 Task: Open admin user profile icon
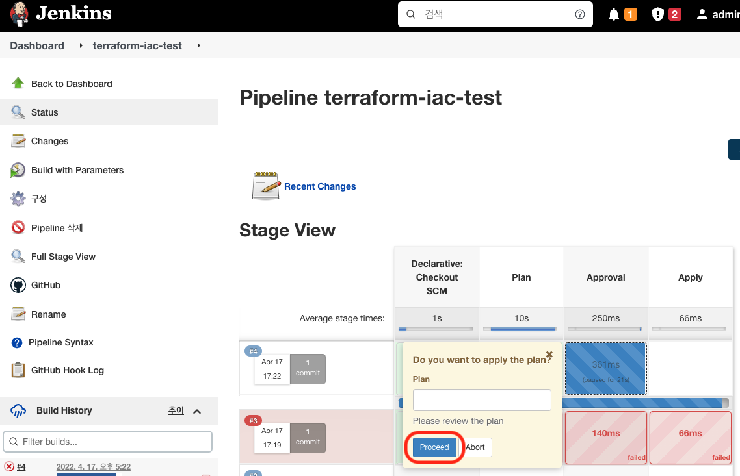click(702, 14)
